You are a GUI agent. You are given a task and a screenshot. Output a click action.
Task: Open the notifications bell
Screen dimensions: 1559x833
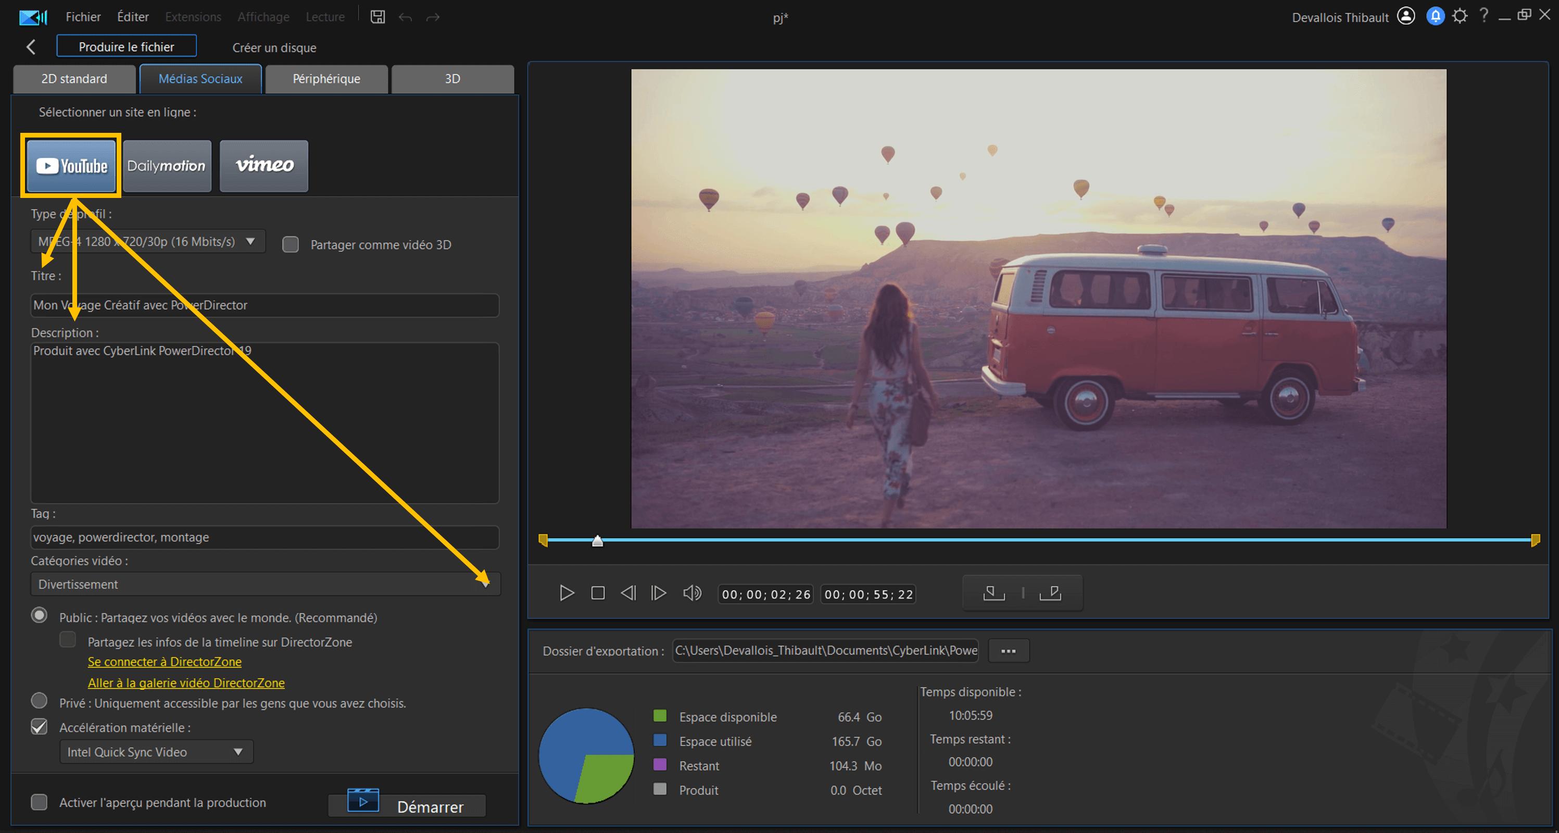1435,16
